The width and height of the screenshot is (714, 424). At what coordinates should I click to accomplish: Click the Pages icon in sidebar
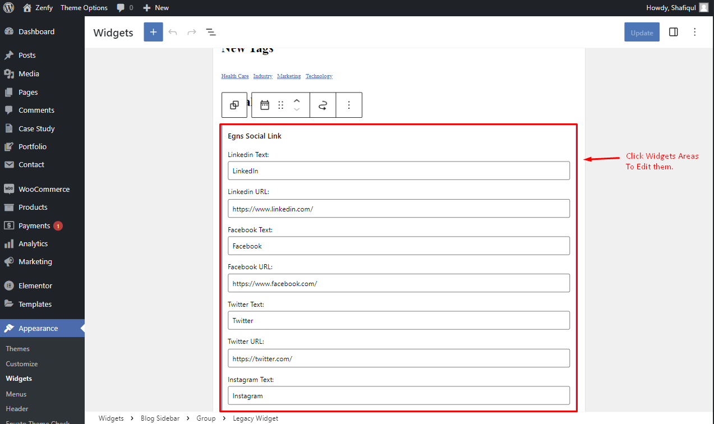coord(9,92)
